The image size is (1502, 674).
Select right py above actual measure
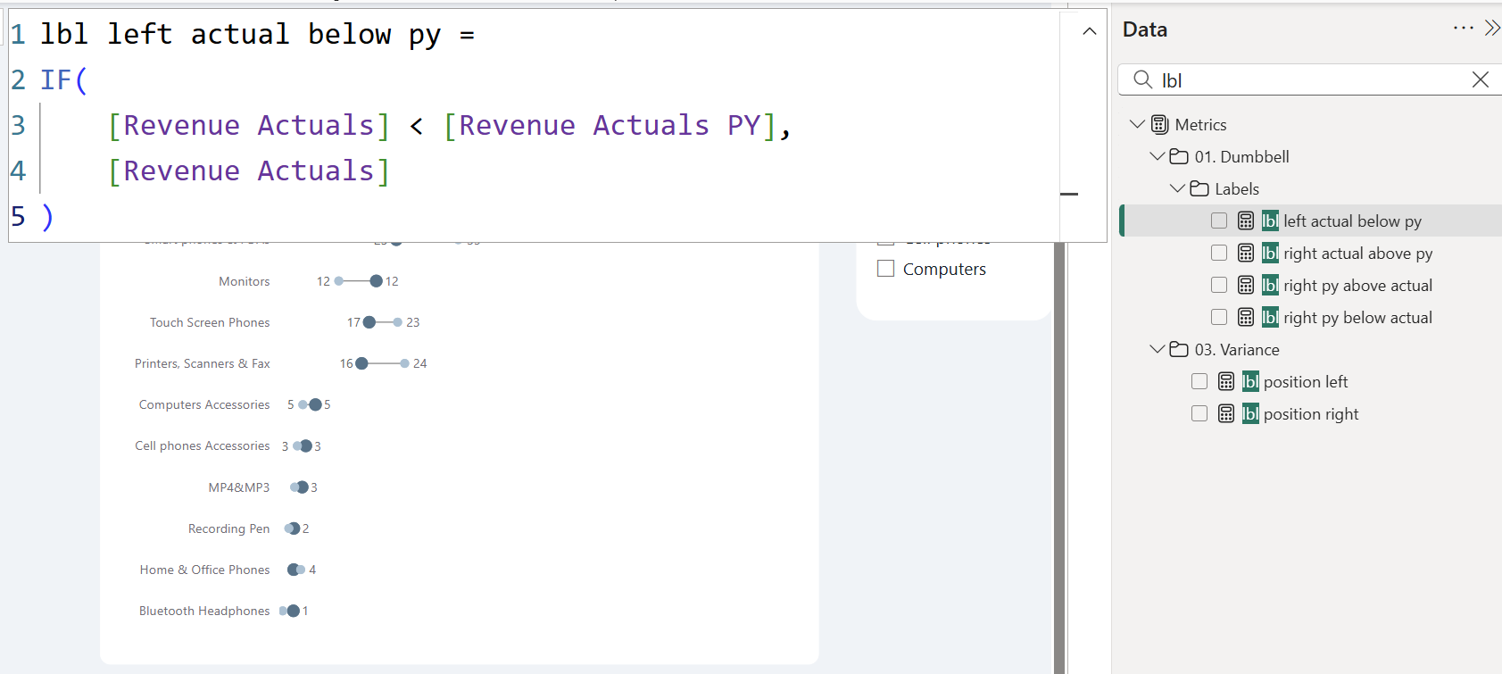(1357, 285)
